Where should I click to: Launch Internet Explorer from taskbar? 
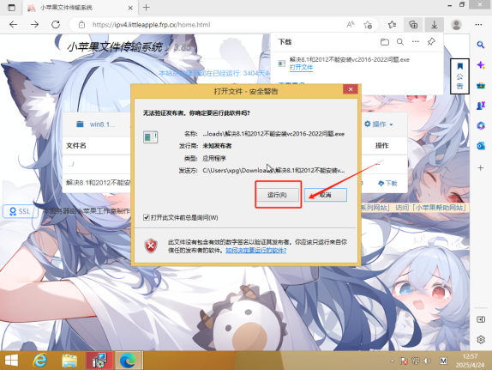tap(40, 361)
